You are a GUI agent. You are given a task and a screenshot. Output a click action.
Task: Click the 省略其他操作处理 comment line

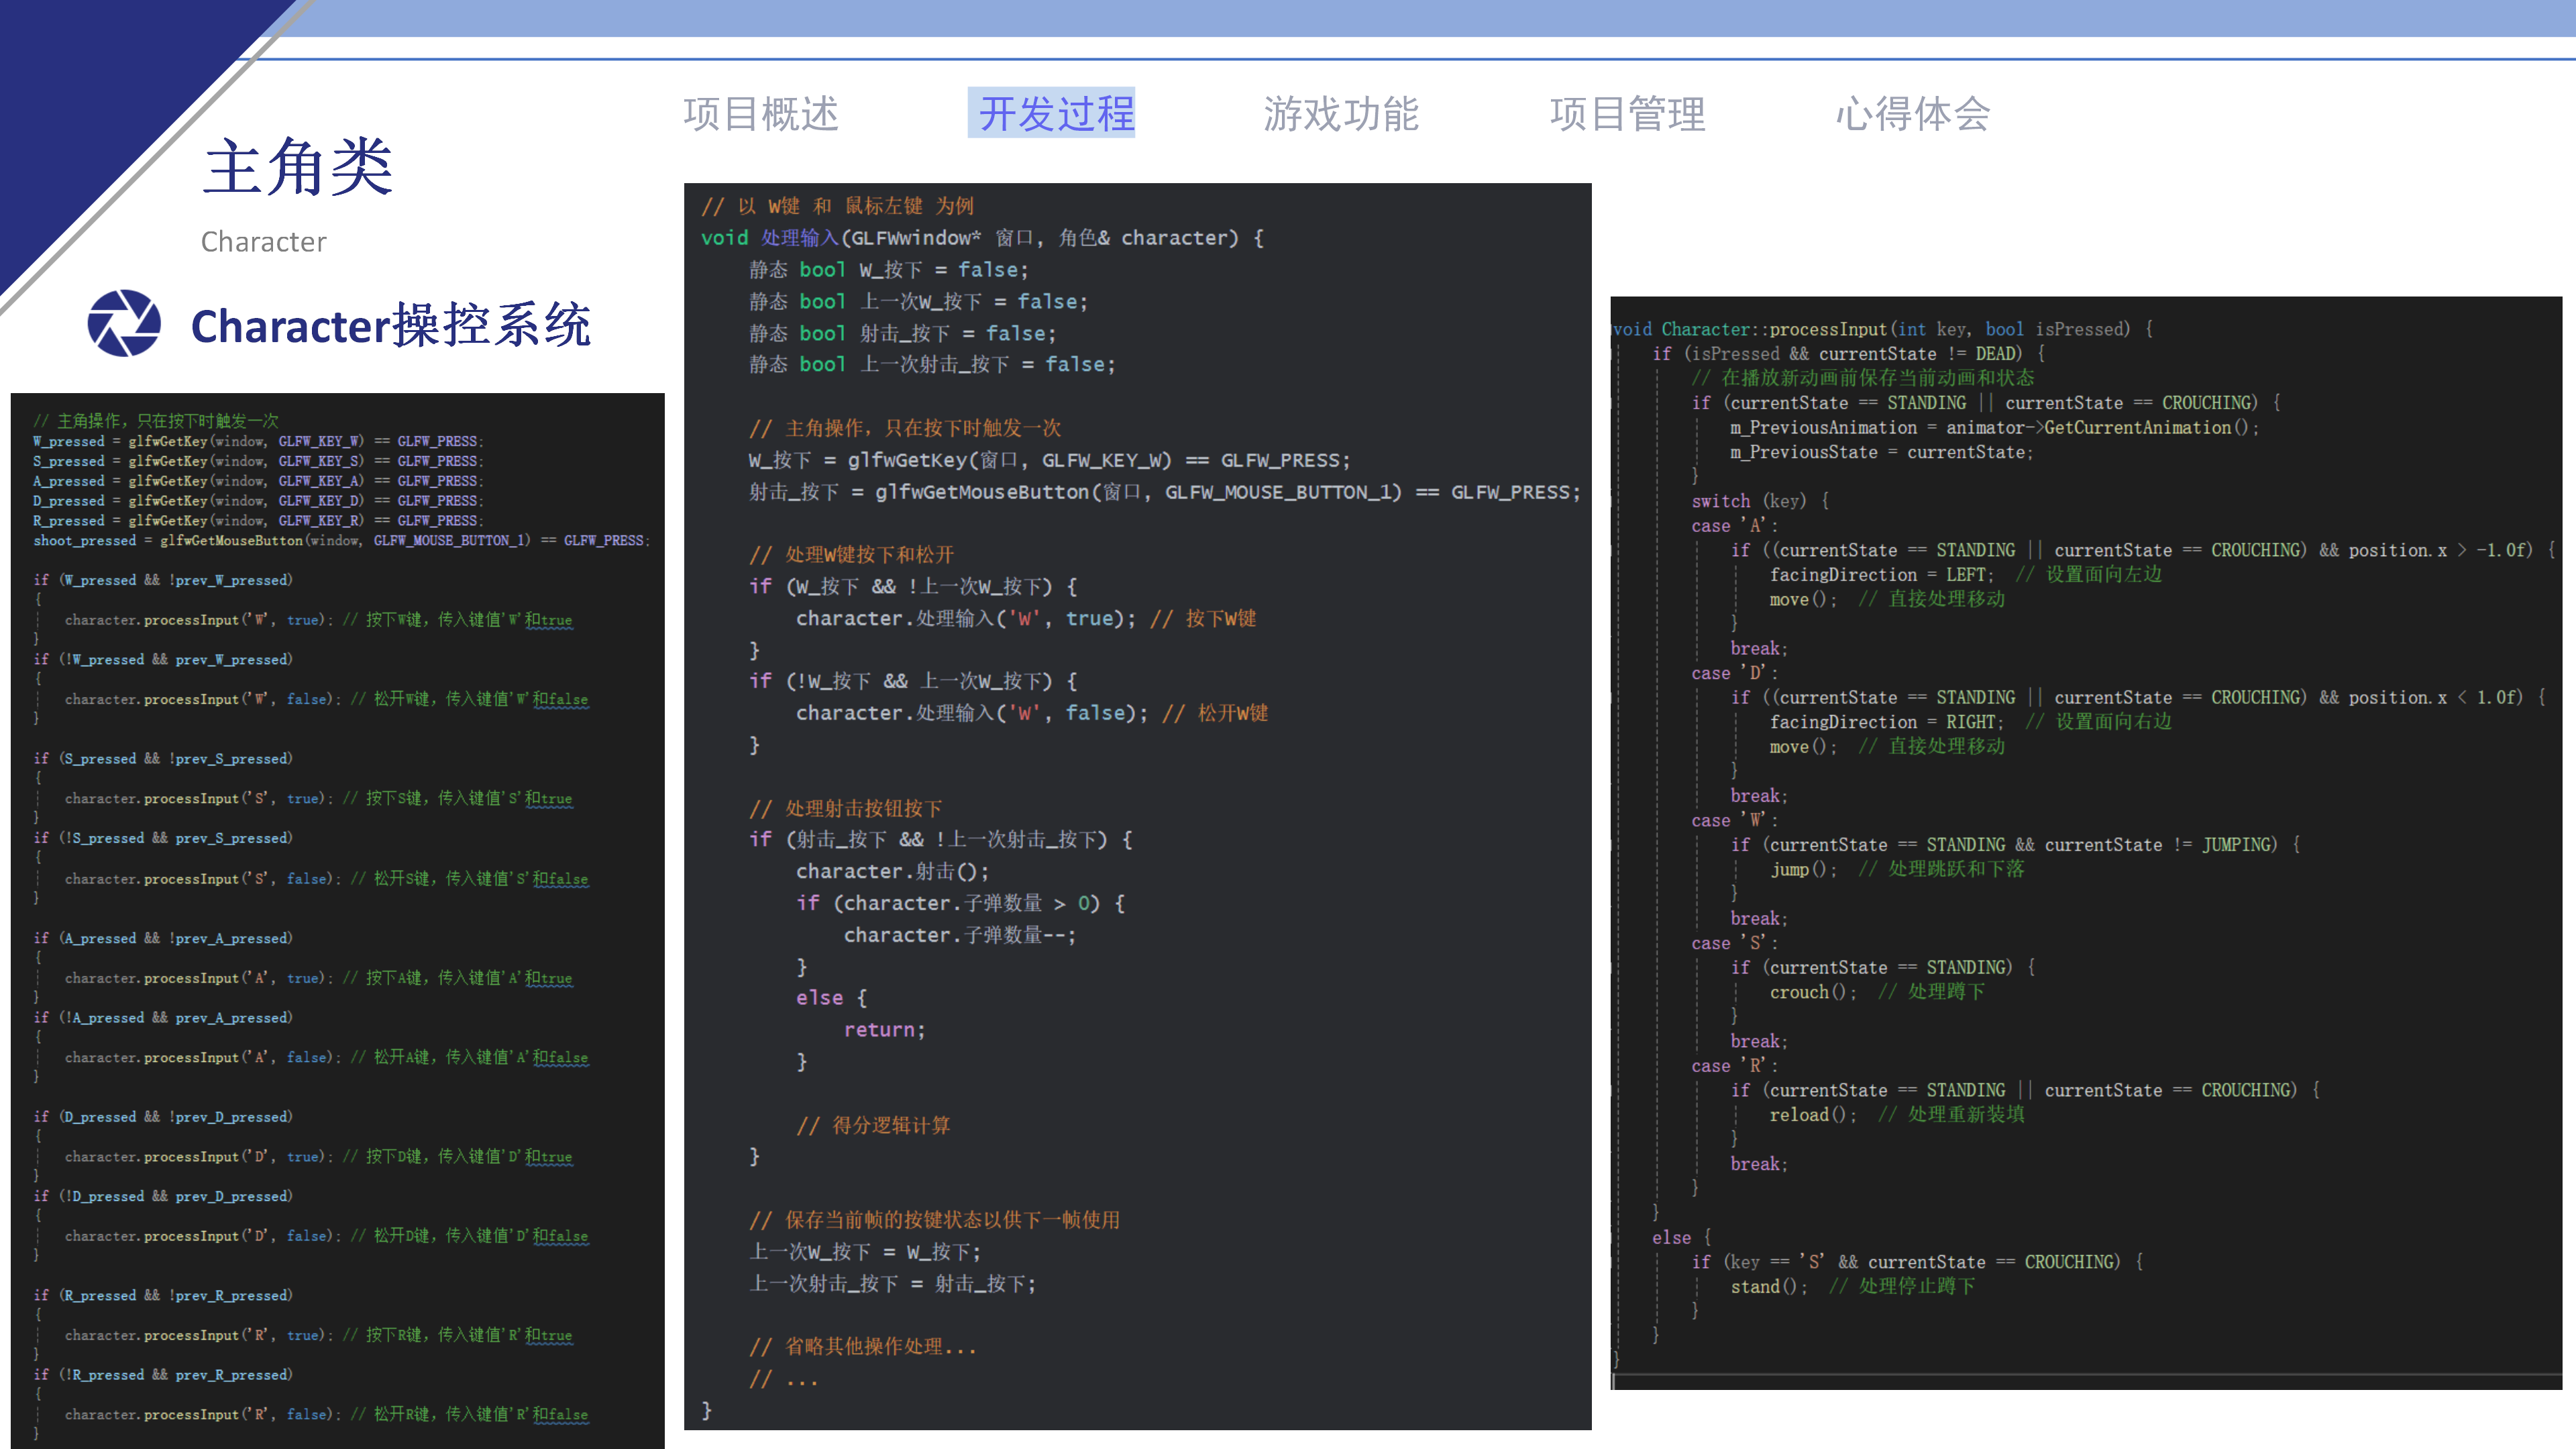coord(863,1347)
